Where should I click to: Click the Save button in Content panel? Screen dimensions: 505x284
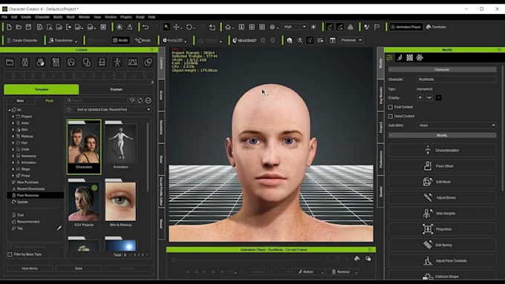(79, 268)
